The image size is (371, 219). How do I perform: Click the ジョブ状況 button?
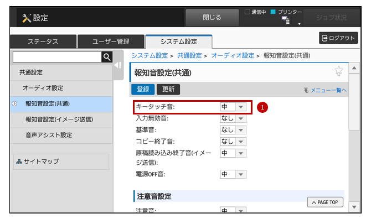331,18
